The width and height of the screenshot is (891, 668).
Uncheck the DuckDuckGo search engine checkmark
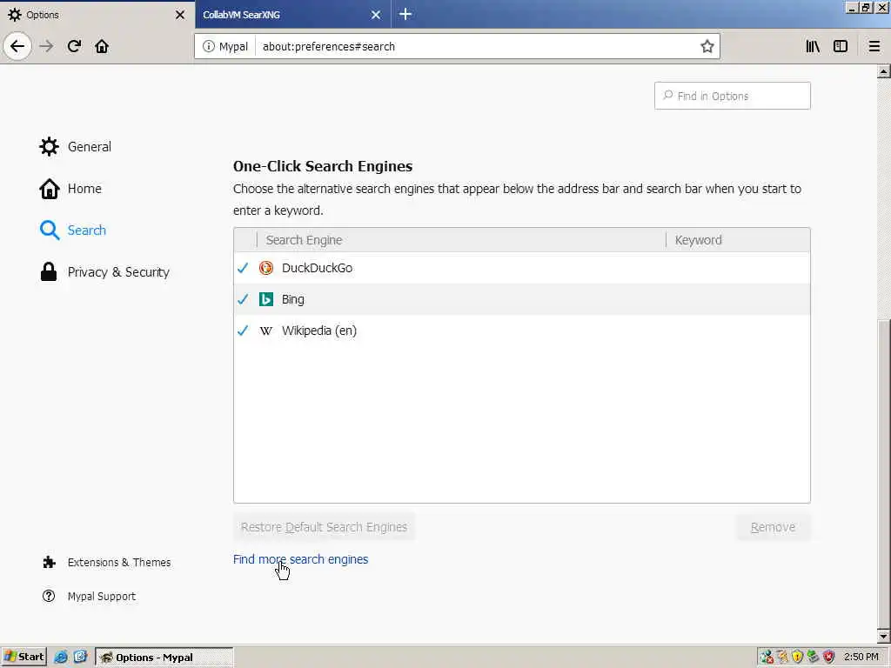(243, 268)
